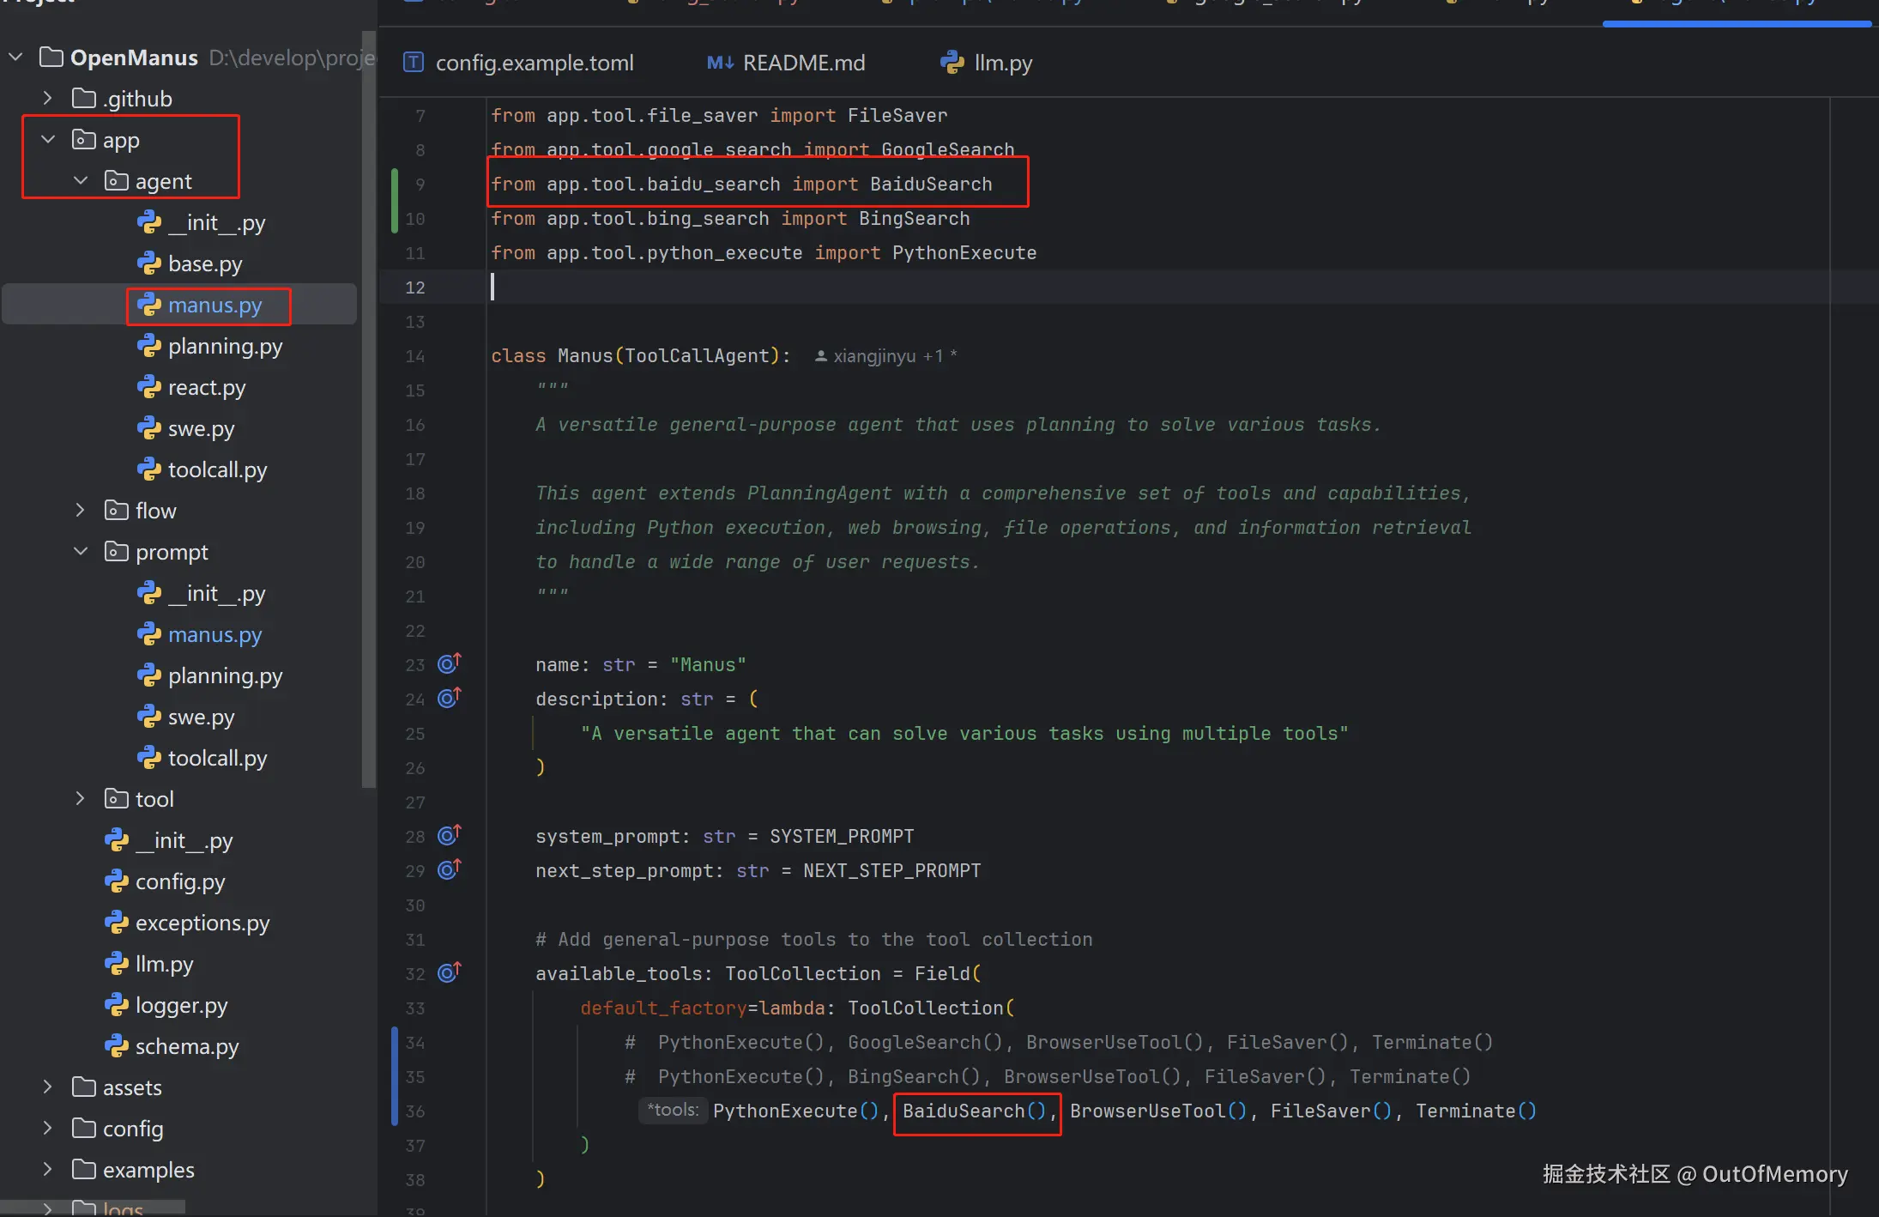The image size is (1879, 1217).
Task: Collapse the agent folder
Action: (x=81, y=180)
